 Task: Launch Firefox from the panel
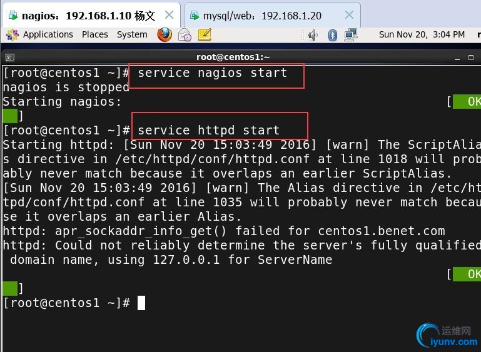pos(165,34)
